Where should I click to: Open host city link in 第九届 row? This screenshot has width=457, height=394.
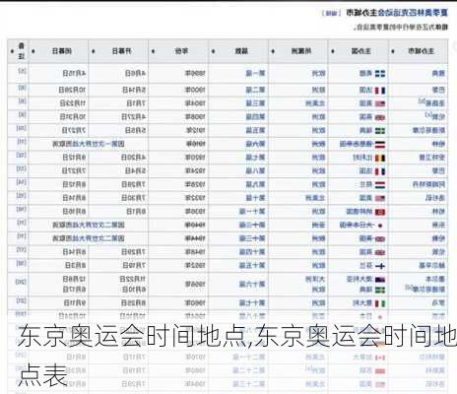coord(428,185)
